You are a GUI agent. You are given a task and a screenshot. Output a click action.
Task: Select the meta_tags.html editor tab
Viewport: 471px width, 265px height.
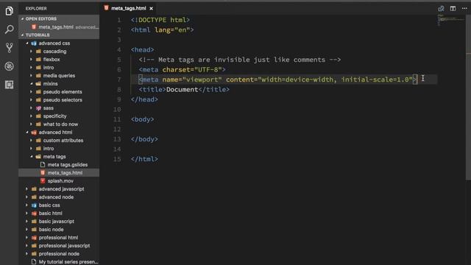click(x=128, y=8)
